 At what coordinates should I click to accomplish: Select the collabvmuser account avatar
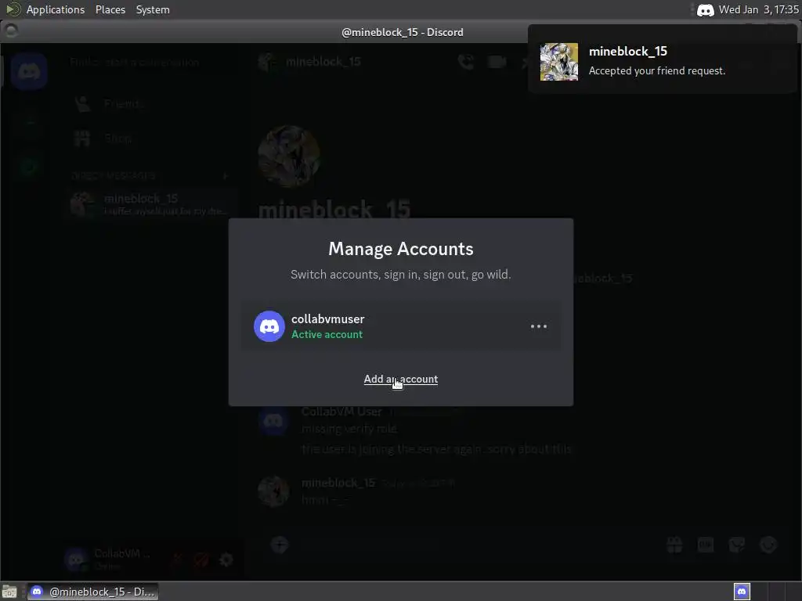tap(269, 326)
